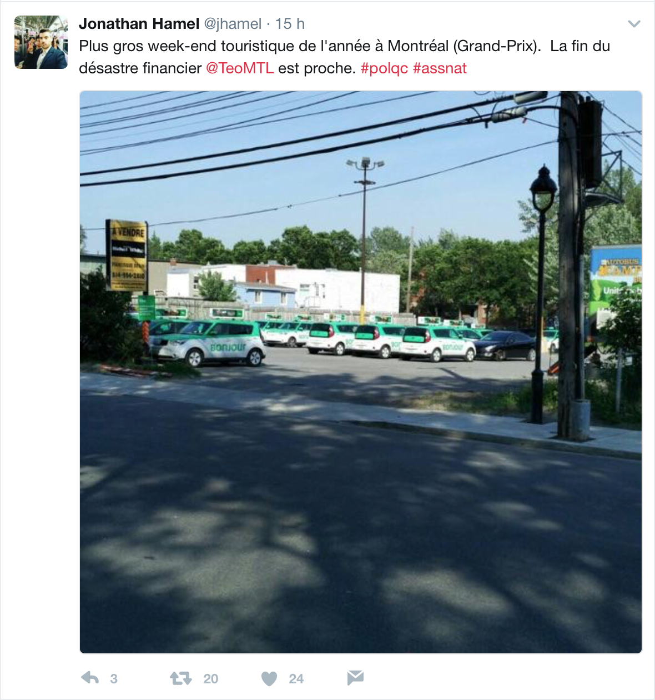Follow the #assnat hashtag
Image resolution: width=655 pixels, height=700 pixels.
click(x=440, y=68)
